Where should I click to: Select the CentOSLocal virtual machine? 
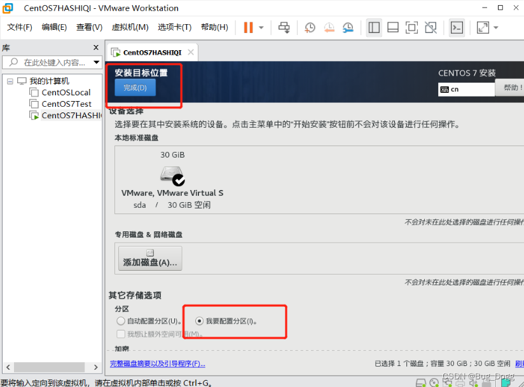point(66,92)
